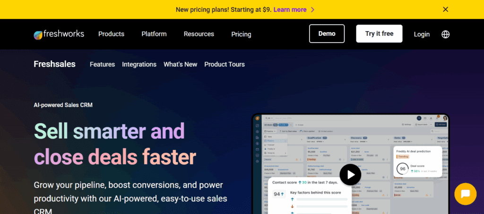The height and width of the screenshot is (214, 484).
Task: Click the "AI-powered Sales CRM" text
Action: pos(63,105)
